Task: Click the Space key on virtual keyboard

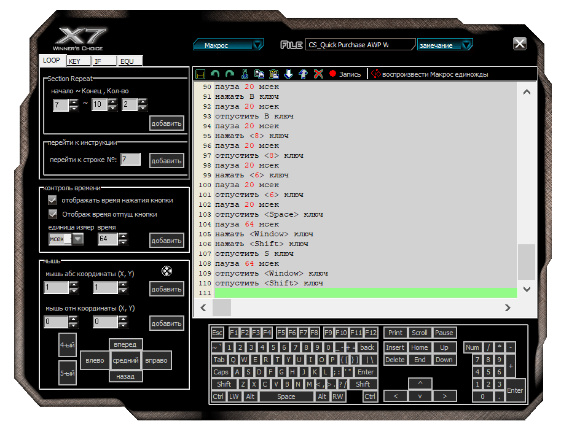Action: [x=286, y=396]
